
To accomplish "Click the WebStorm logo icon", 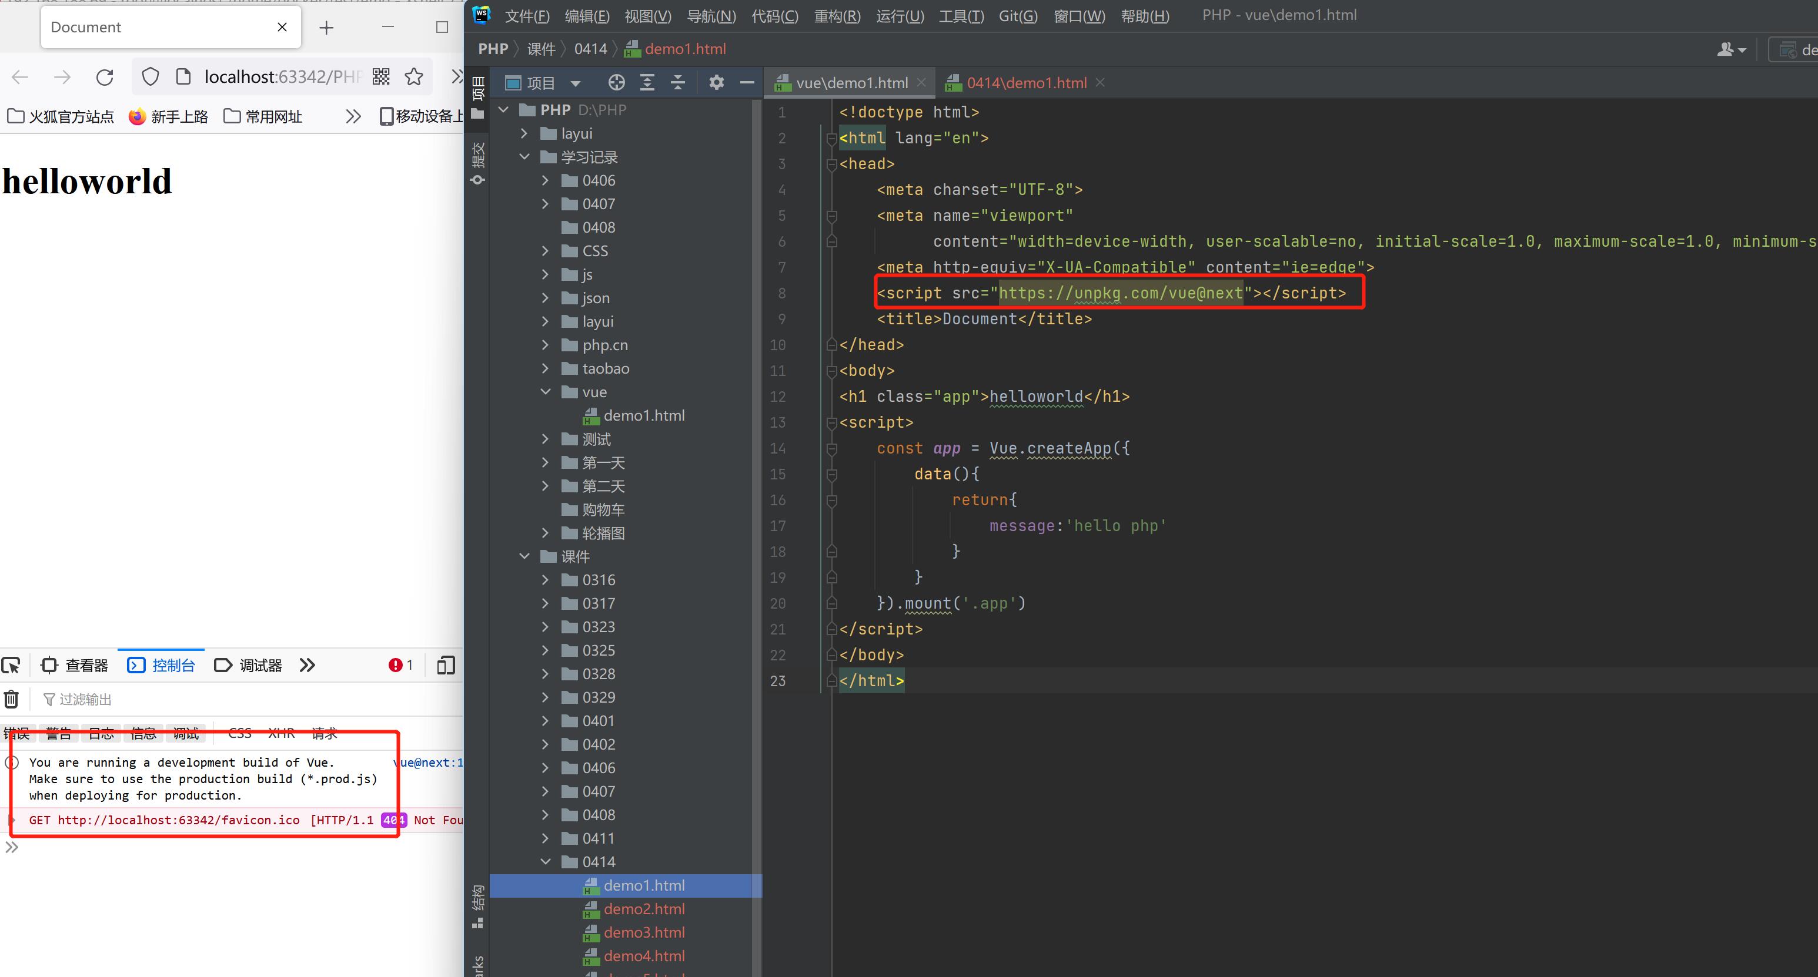I will tap(482, 15).
